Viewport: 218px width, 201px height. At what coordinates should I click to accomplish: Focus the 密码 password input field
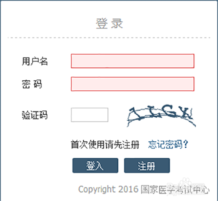coord(133,84)
